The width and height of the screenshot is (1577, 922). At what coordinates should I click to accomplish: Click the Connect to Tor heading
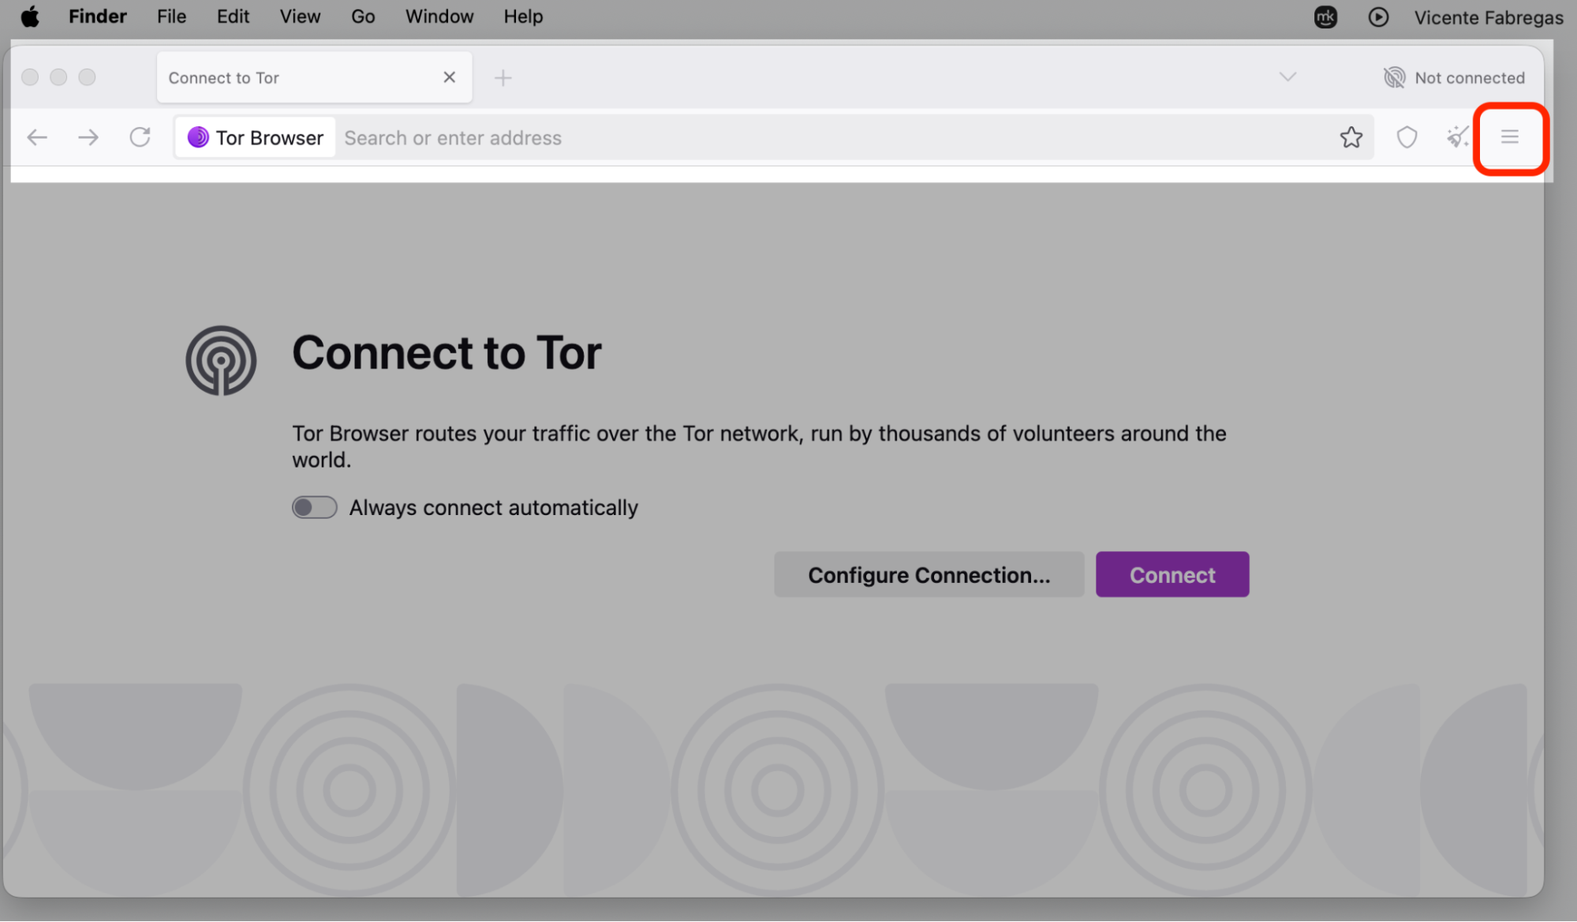click(x=447, y=353)
